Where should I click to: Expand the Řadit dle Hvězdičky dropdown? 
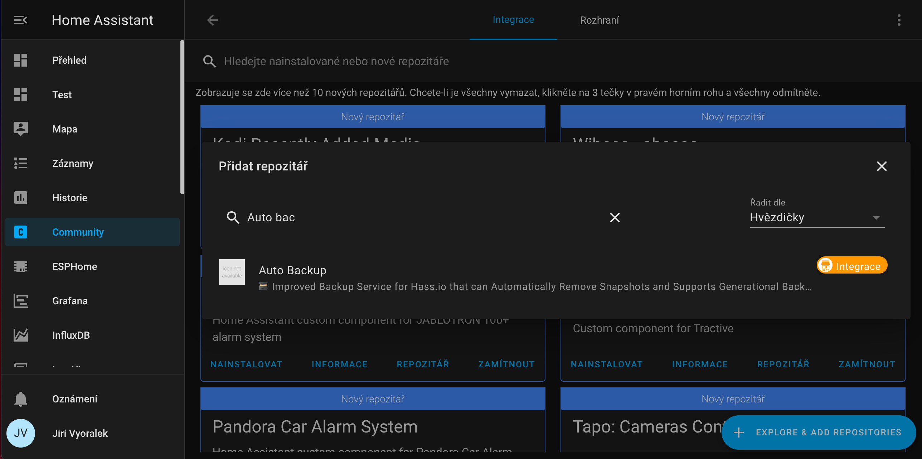click(x=817, y=218)
